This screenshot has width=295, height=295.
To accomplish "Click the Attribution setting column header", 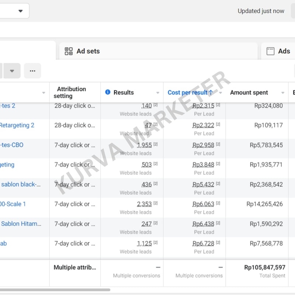I will point(70,93).
